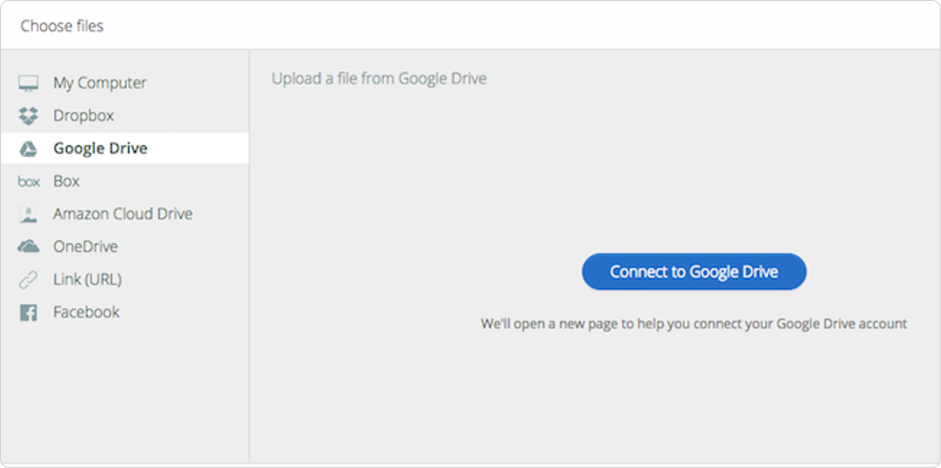Click the My Computer monitor icon
This screenshot has width=941, height=468.
click(x=28, y=83)
